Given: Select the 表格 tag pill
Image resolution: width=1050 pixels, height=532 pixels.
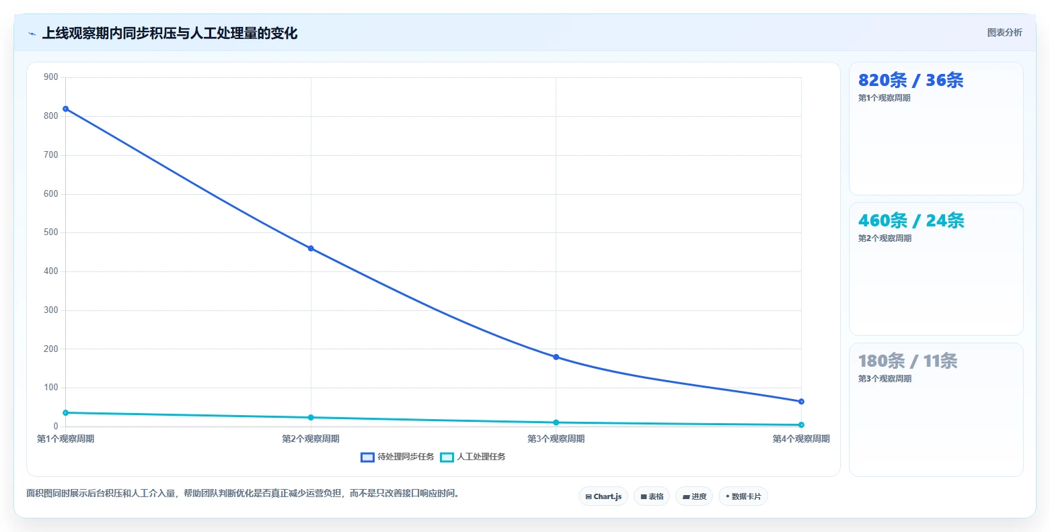Looking at the screenshot, I should [652, 496].
